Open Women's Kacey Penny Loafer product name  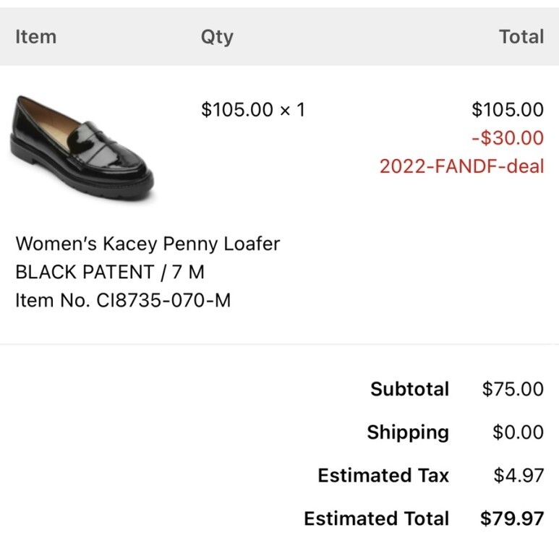148,244
